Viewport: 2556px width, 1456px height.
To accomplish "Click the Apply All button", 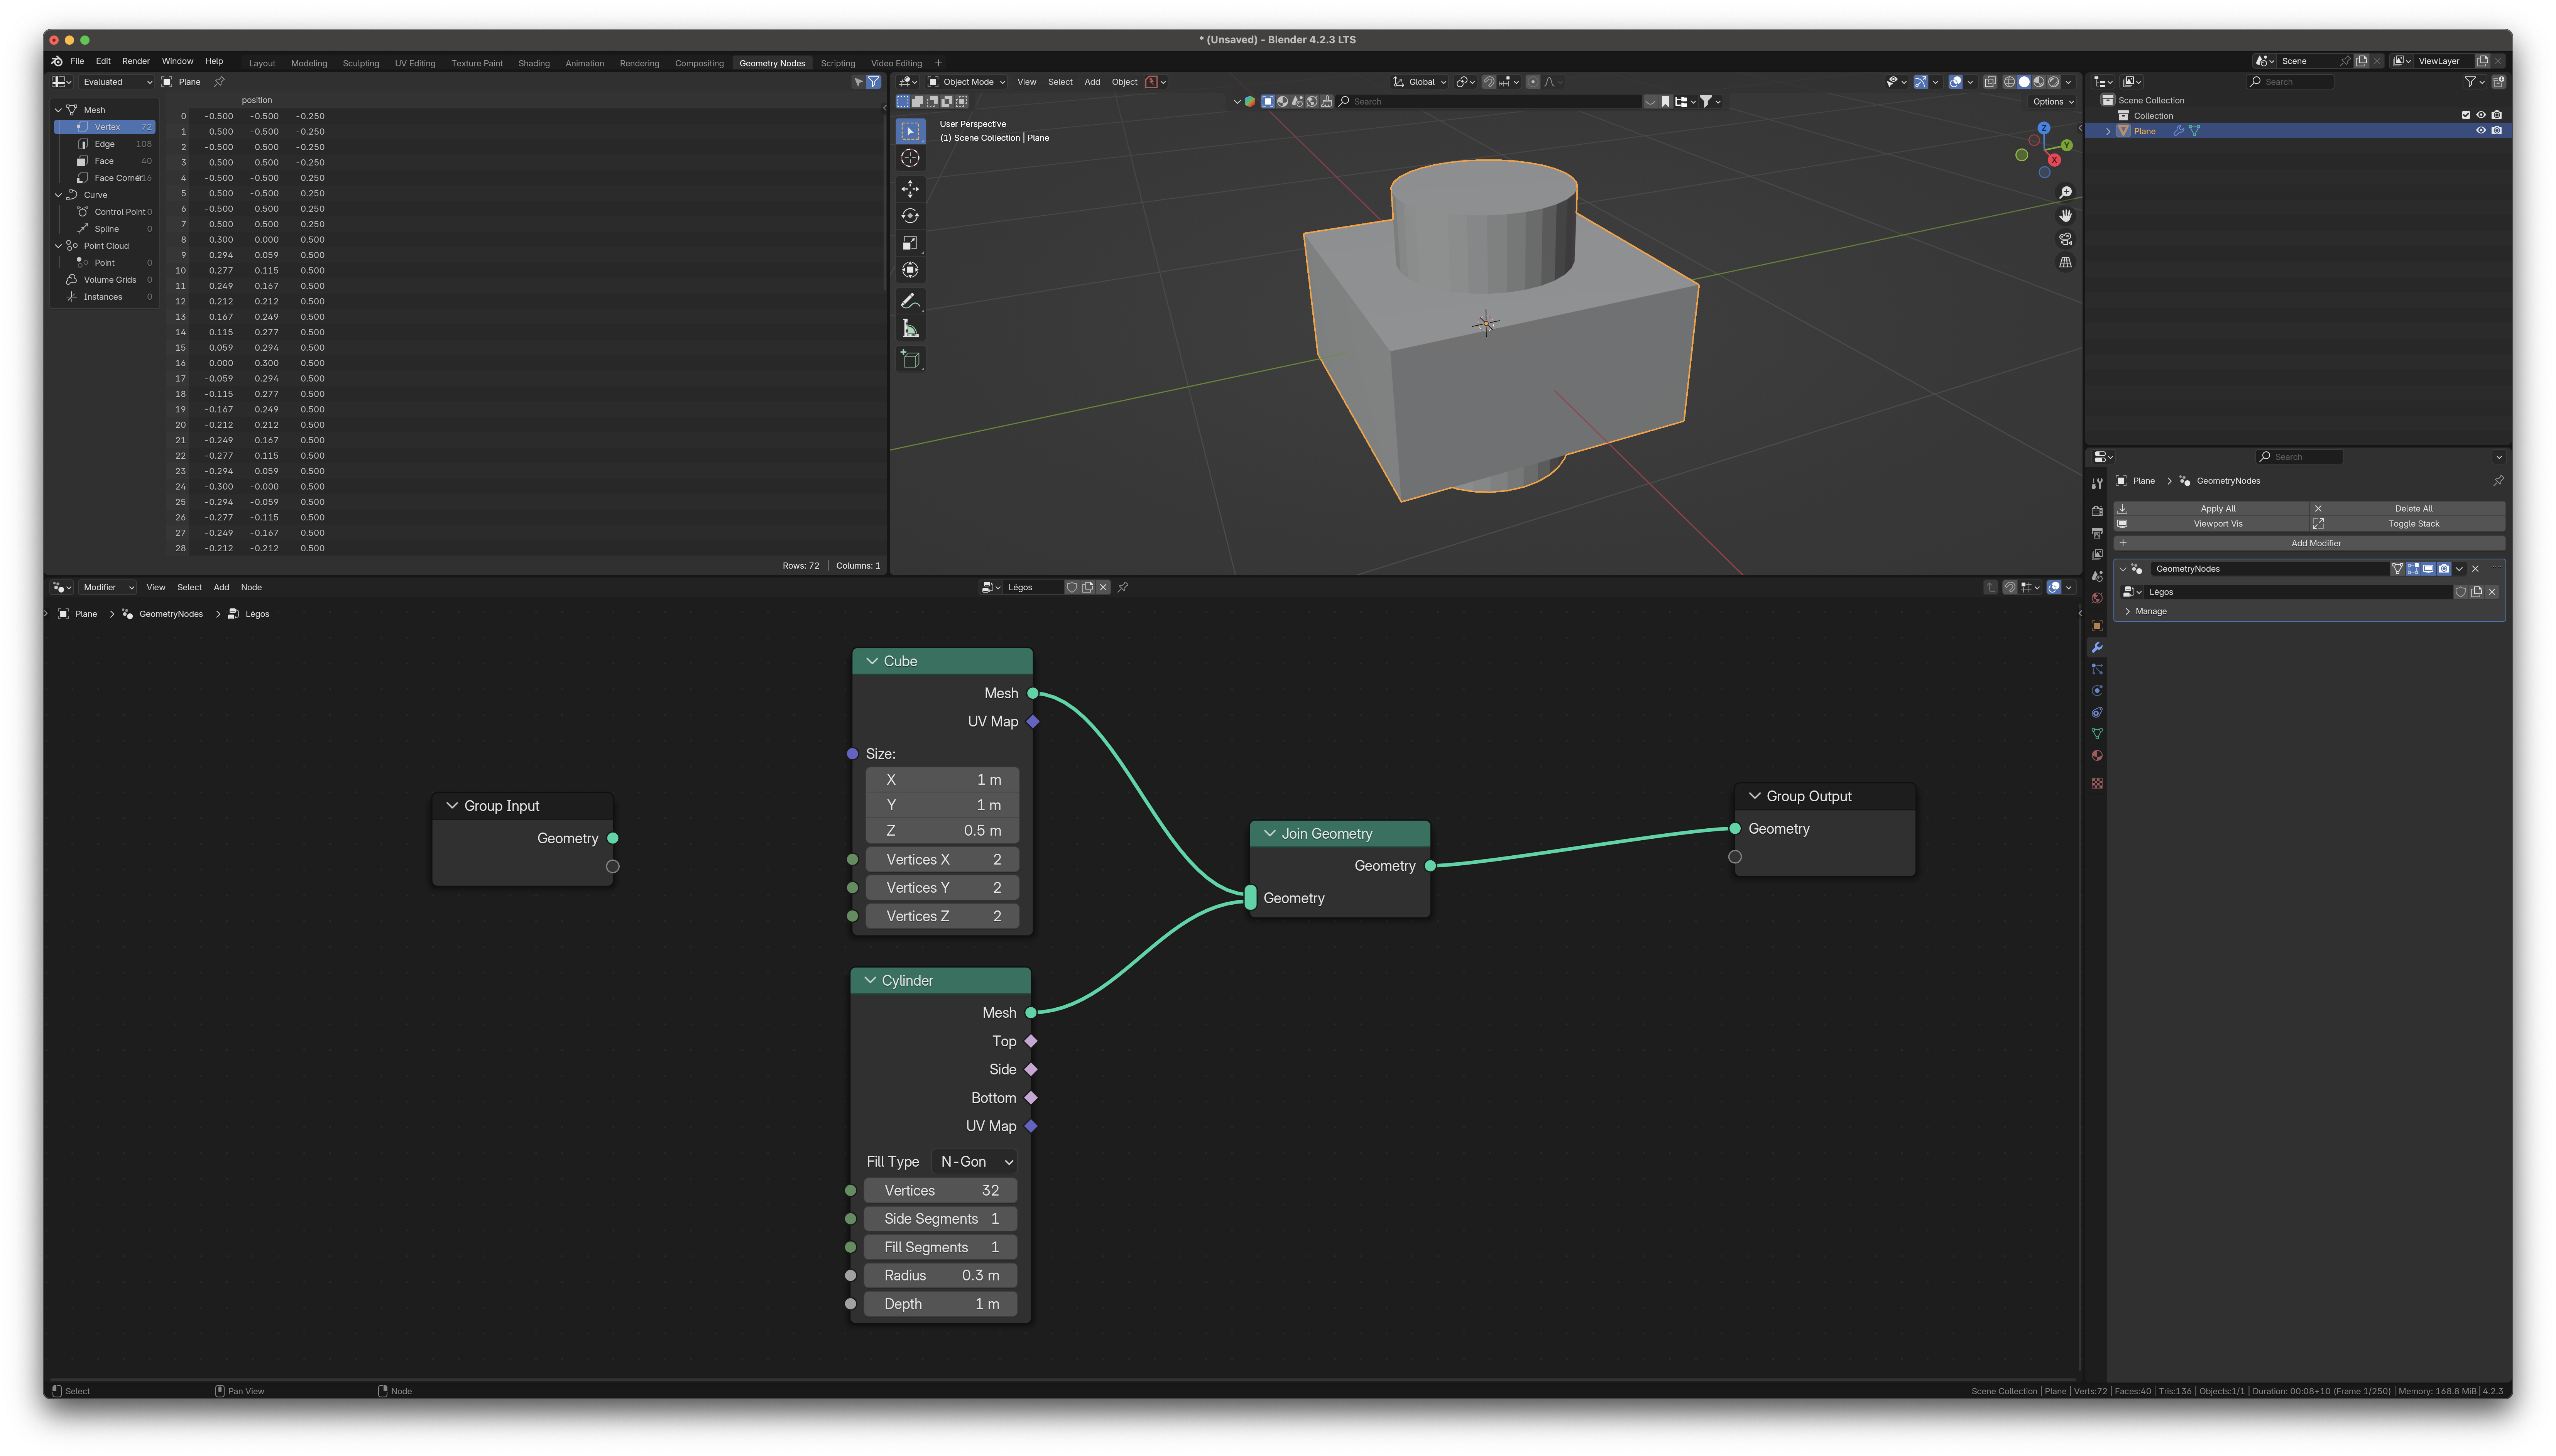I will (2211, 509).
